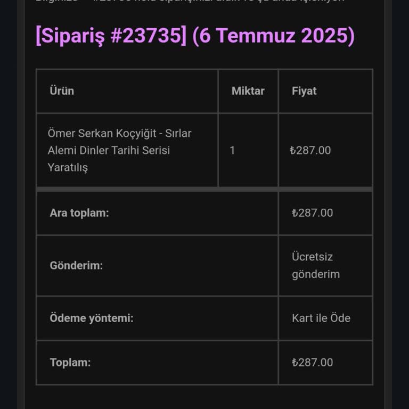Click the final Toplam amount ₺287.00

(x=313, y=363)
